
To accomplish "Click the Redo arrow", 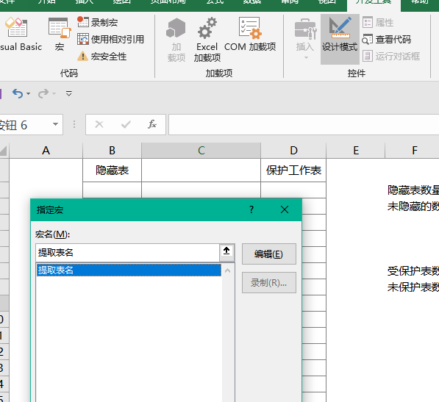I will [x=43, y=93].
